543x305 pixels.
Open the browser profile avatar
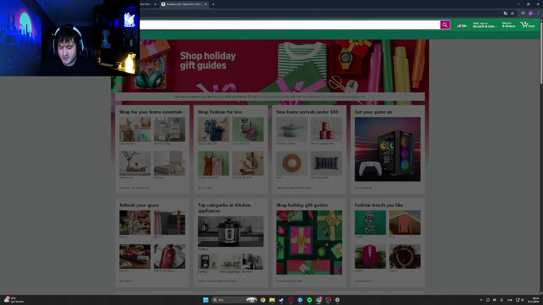530,13
